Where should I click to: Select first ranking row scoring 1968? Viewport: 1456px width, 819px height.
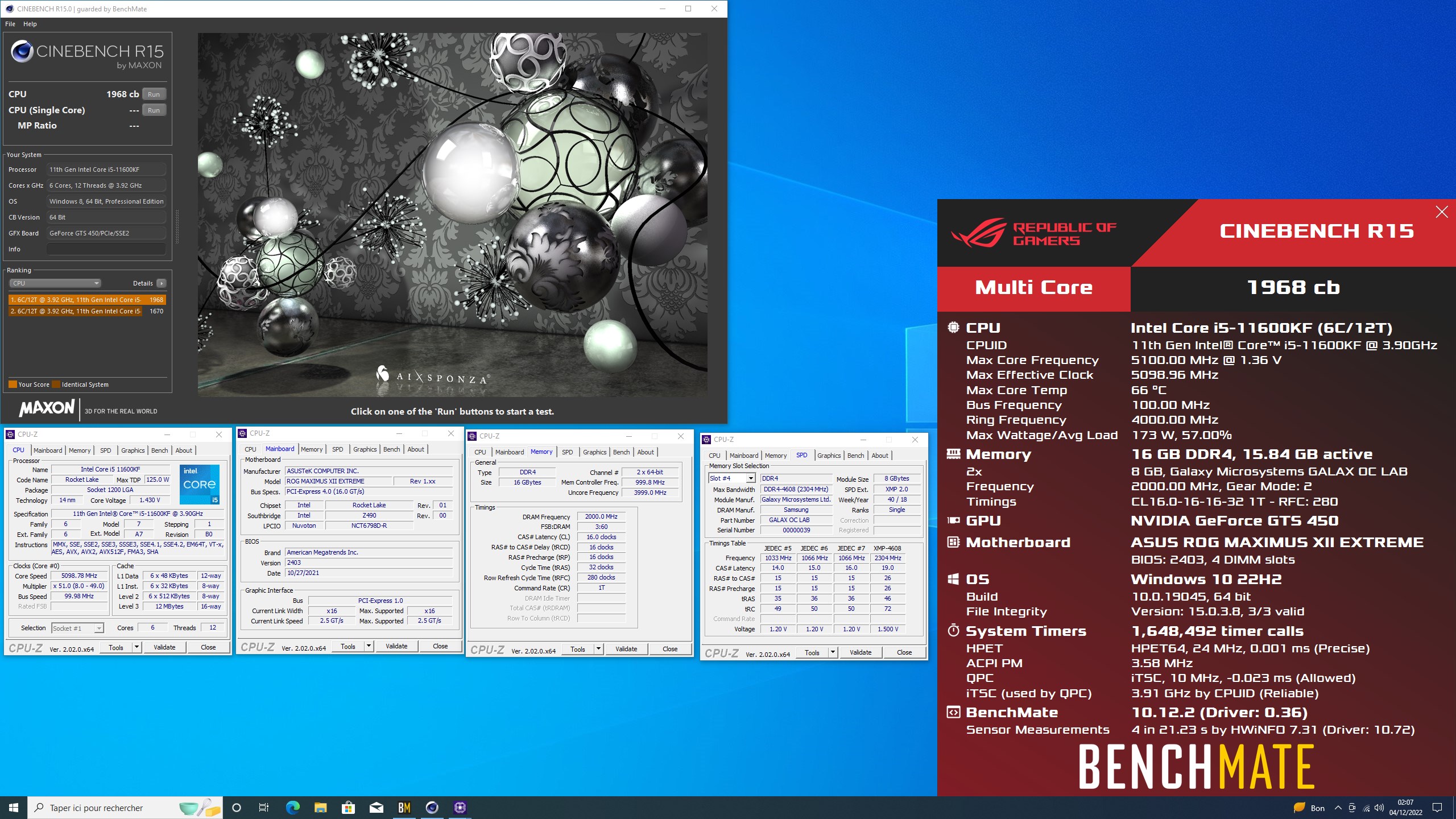(x=87, y=300)
